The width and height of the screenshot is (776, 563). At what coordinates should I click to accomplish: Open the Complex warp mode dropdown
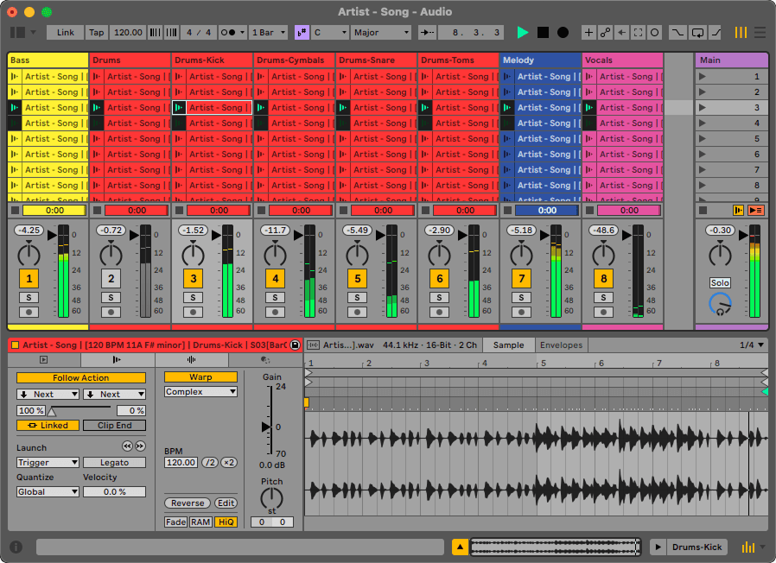click(x=200, y=391)
